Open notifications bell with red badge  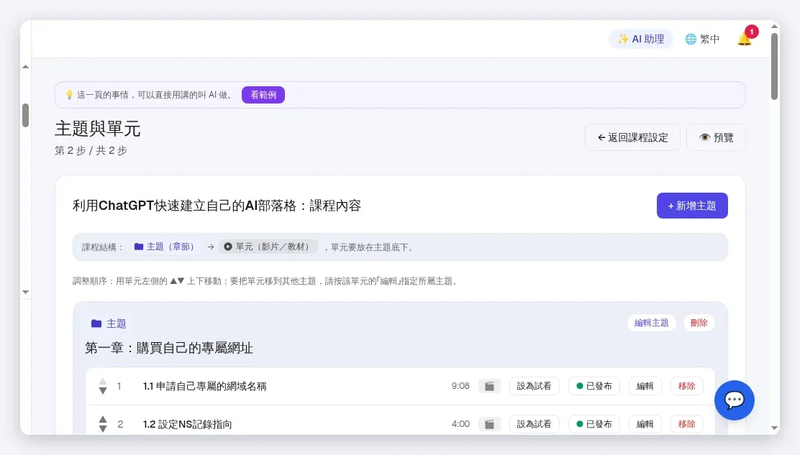click(x=745, y=39)
